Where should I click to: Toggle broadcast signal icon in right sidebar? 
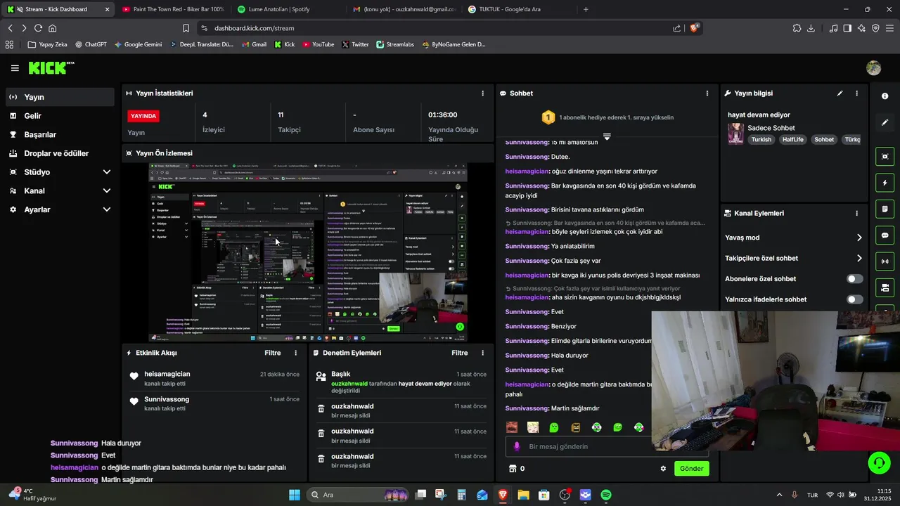[x=885, y=261]
